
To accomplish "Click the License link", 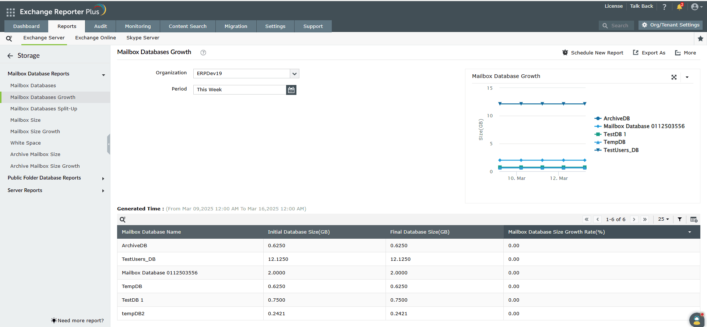I will coord(613,6).
